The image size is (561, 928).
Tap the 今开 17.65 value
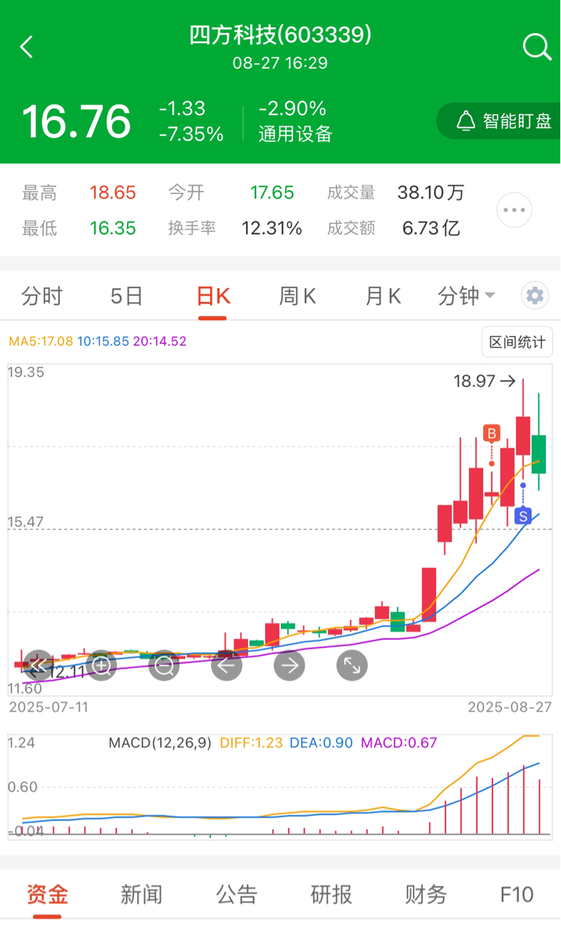click(272, 193)
